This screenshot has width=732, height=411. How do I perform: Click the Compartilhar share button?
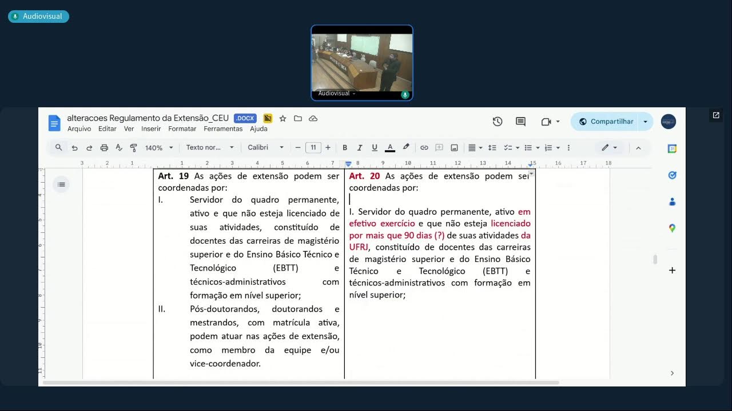606,122
